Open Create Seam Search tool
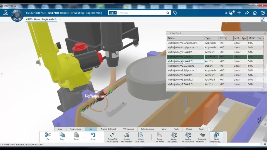This screenshot has width=267, height=150. pyautogui.click(x=141, y=137)
